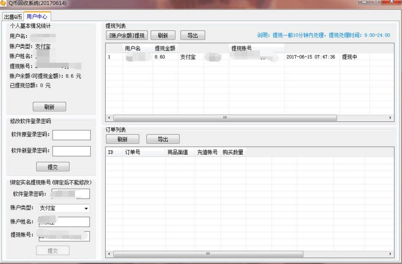Refresh the 提现列表 withdrawal list
This screenshot has width=402, height=264.
click(163, 35)
